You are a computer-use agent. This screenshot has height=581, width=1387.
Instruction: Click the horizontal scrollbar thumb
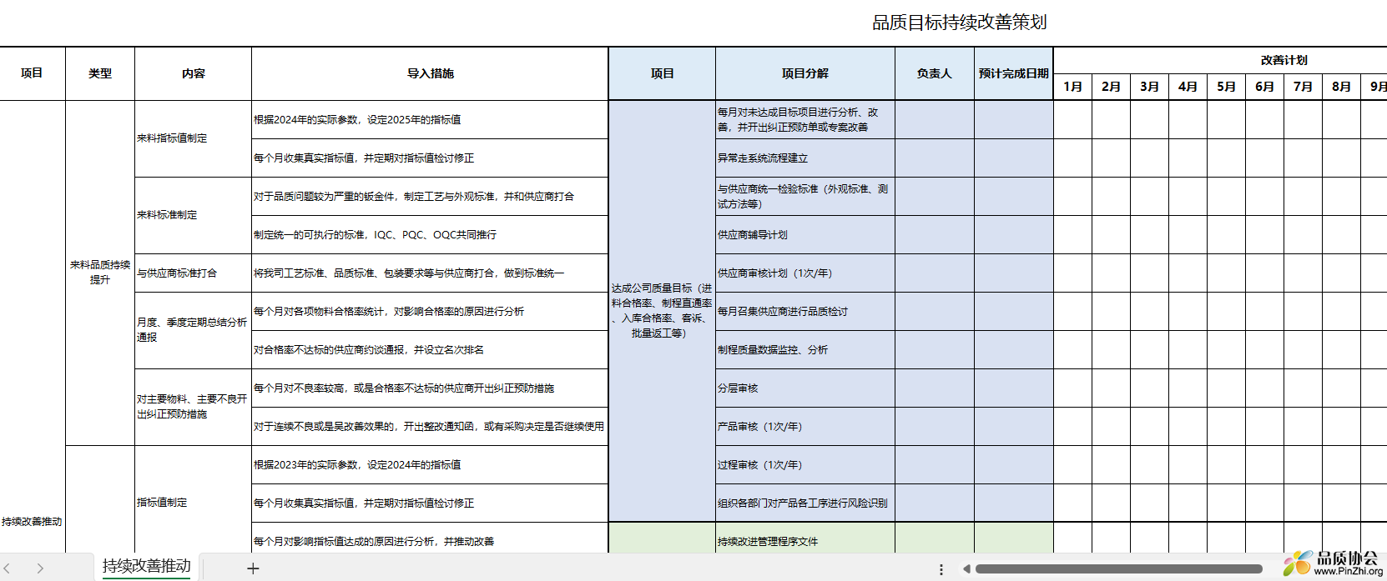1119,569
